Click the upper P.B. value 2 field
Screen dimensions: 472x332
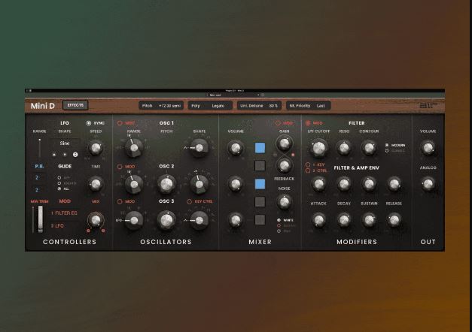pyautogui.click(x=37, y=177)
